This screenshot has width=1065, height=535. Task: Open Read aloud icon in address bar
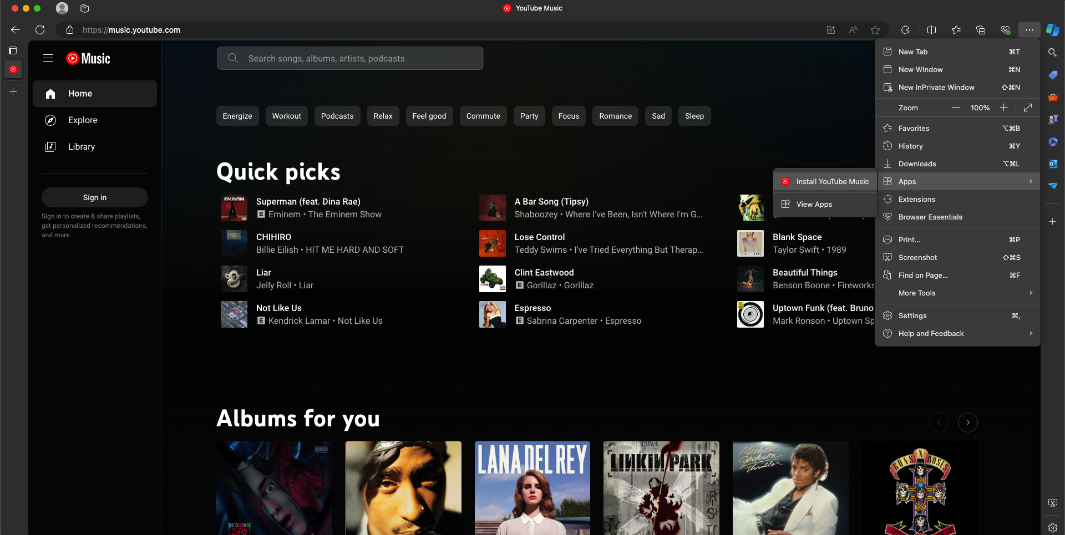tap(853, 30)
